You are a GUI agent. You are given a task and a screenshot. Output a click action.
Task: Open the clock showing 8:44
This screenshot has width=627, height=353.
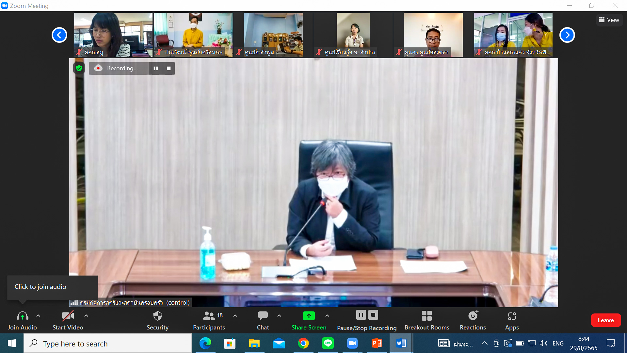584,344
